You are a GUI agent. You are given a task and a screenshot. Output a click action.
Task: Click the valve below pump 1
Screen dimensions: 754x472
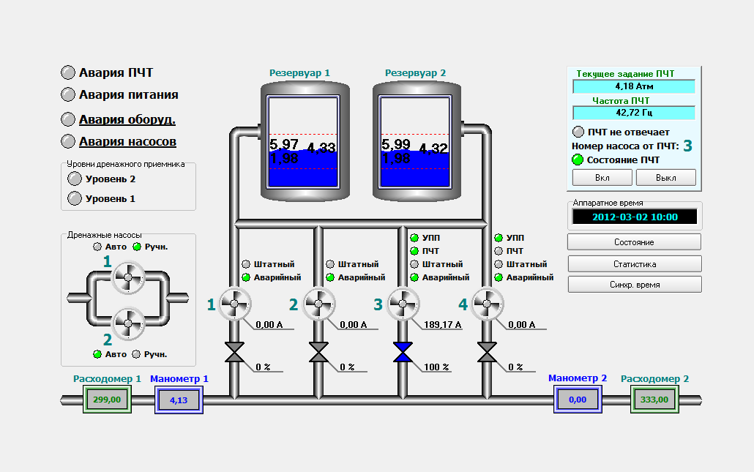(x=235, y=353)
